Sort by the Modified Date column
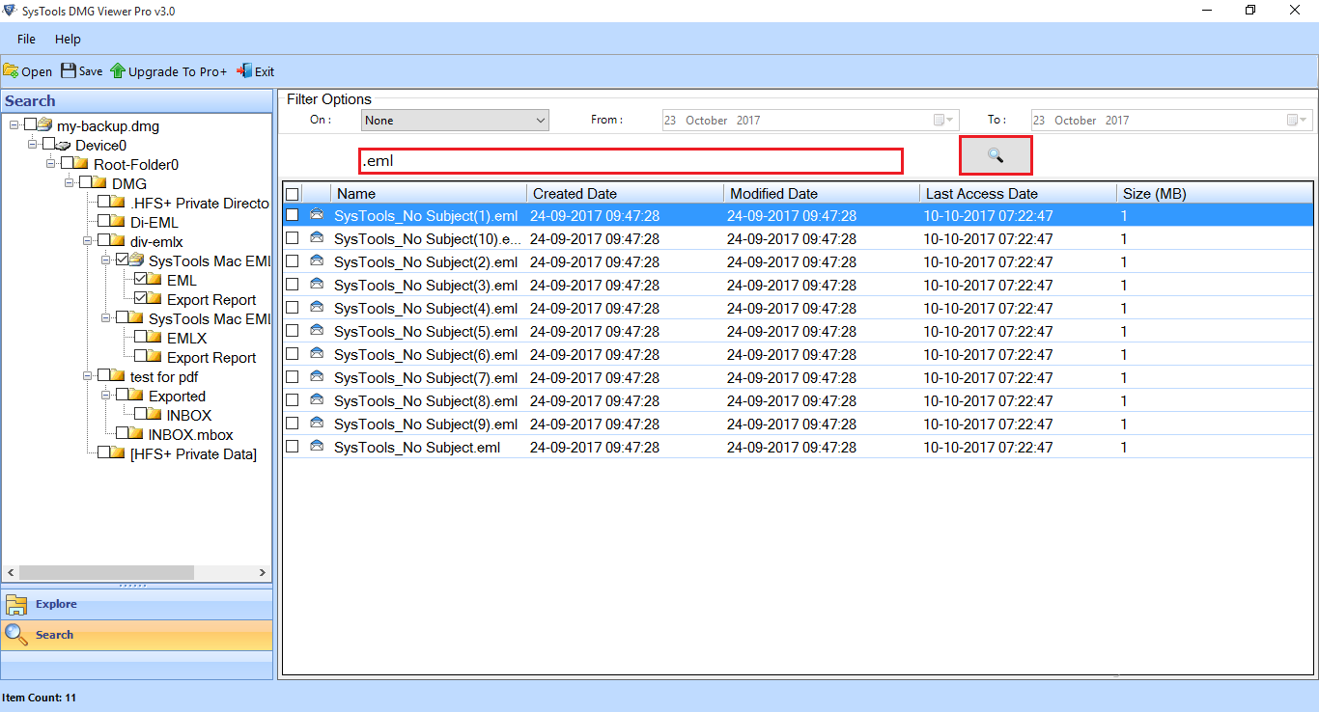The image size is (1319, 712). click(773, 194)
